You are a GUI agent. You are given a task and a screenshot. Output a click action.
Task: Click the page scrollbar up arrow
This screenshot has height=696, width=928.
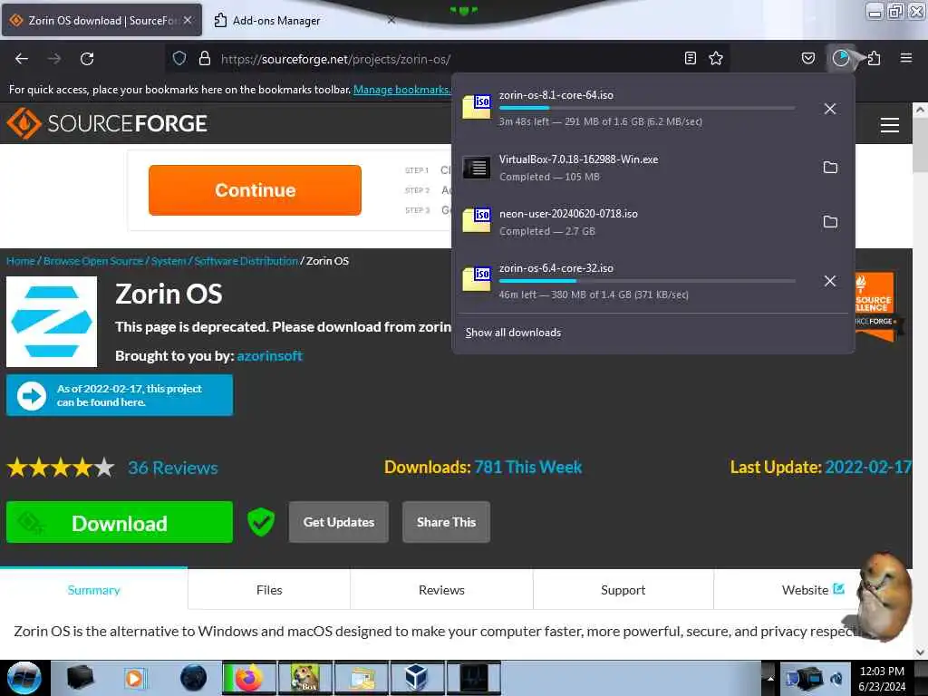tap(920, 110)
